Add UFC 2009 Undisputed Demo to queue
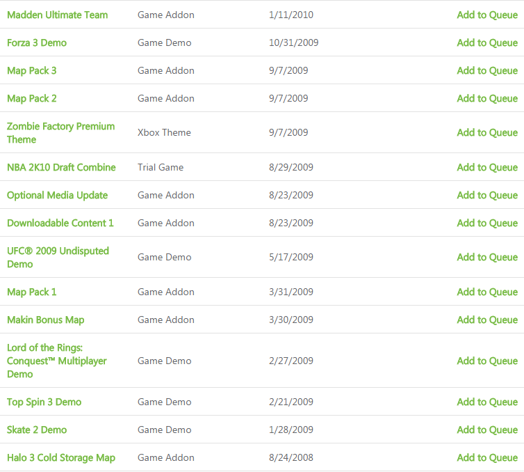The height and width of the screenshot is (472, 524). pos(487,257)
